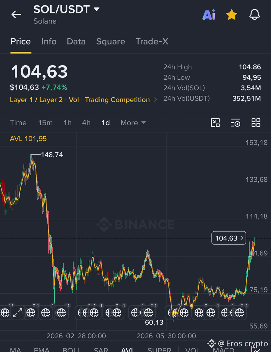Open the chart indicator settings icon

(x=236, y=123)
